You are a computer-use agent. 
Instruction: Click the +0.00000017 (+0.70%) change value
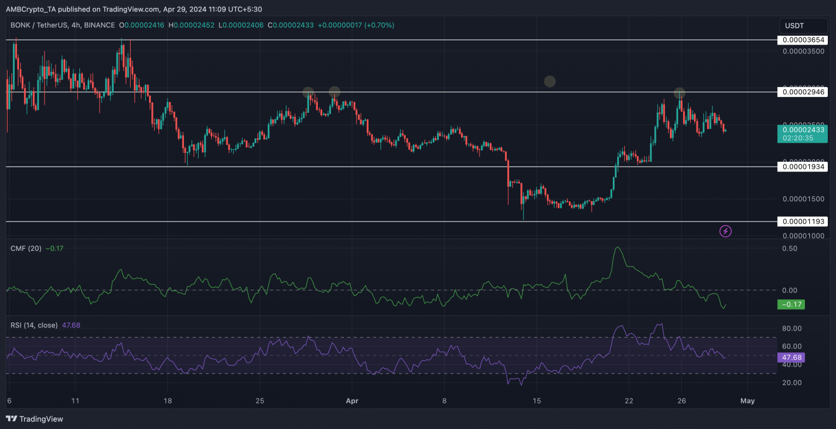pyautogui.click(x=356, y=25)
